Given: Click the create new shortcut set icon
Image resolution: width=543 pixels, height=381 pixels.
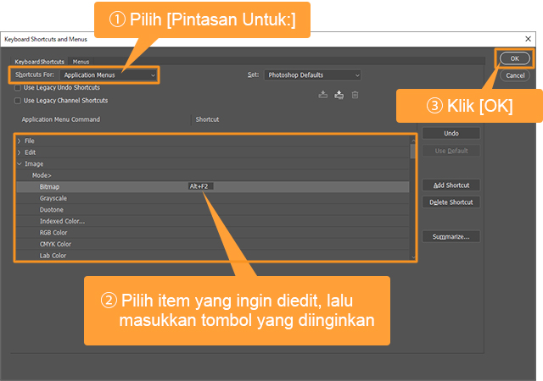Looking at the screenshot, I should [x=339, y=95].
